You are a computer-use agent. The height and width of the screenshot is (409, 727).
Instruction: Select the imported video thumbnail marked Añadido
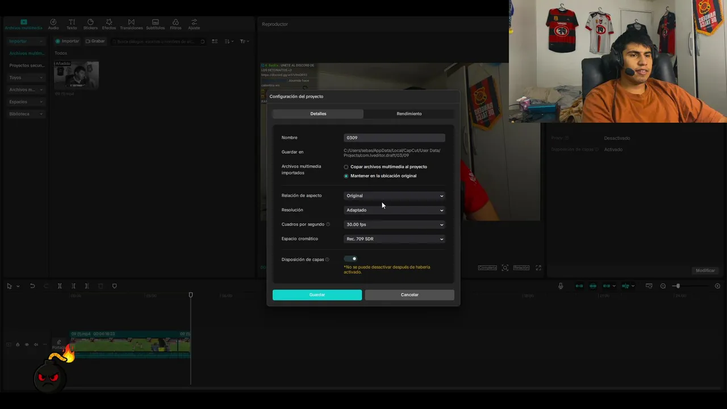tap(76, 75)
